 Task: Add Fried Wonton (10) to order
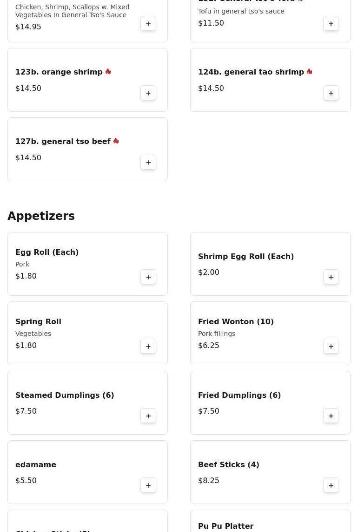331,347
